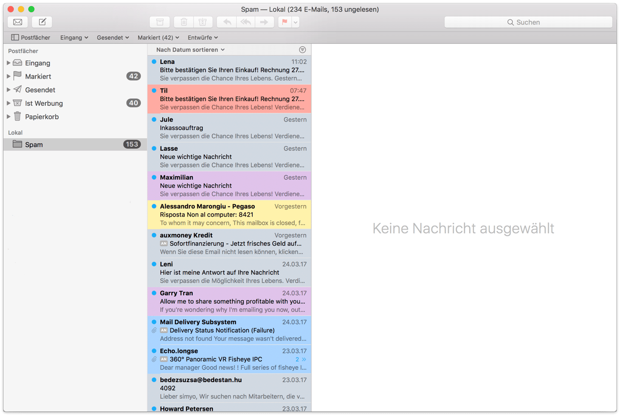Image resolution: width=620 pixels, height=415 pixels.
Task: Click the Get Mail envelope toolbar icon
Action: point(18,22)
